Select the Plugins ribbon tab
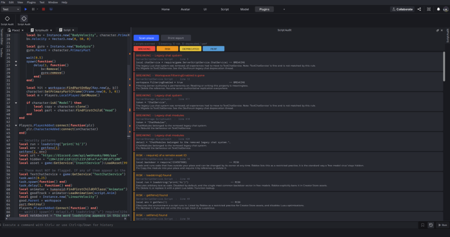This screenshot has height=237, width=450. coord(264,9)
